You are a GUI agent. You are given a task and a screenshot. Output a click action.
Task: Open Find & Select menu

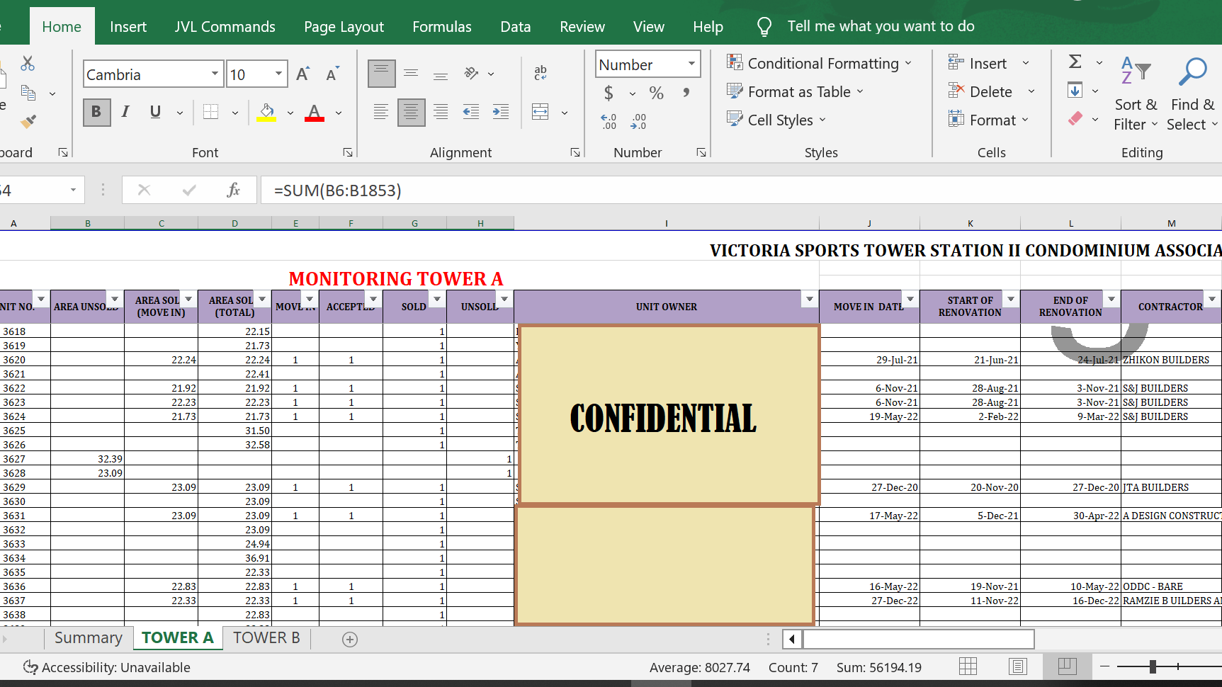tap(1193, 93)
